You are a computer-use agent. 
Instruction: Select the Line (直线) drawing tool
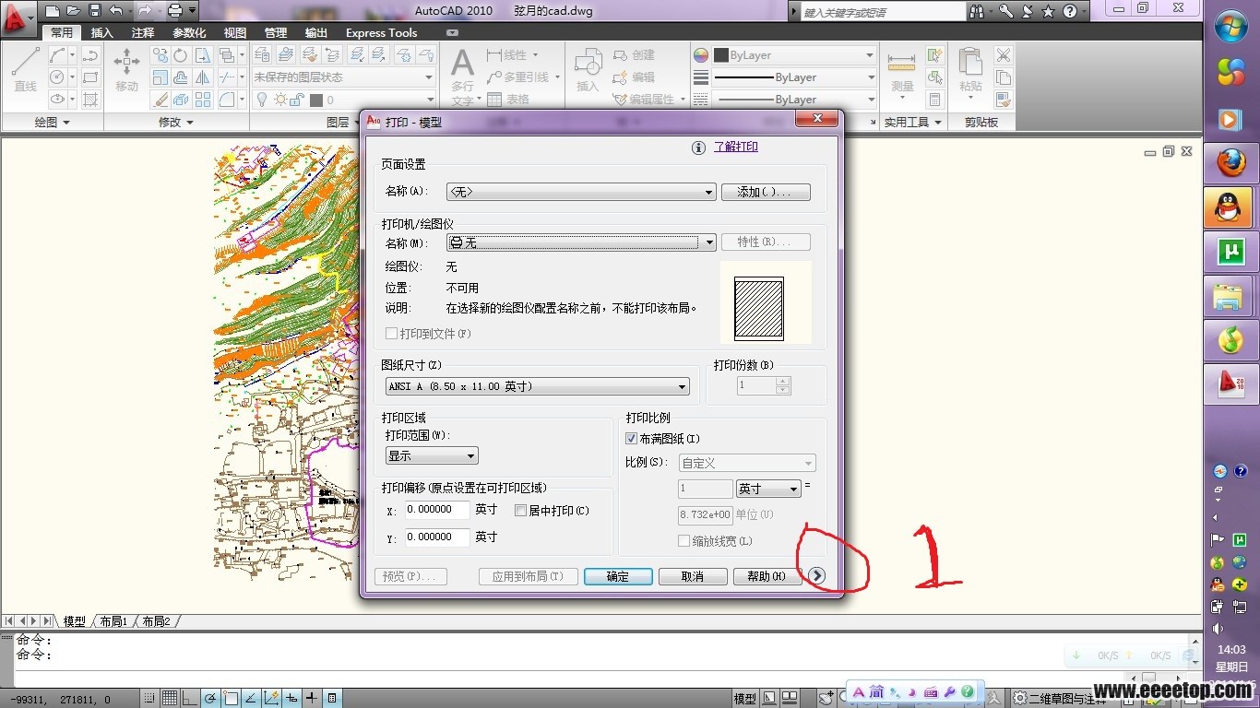25,69
